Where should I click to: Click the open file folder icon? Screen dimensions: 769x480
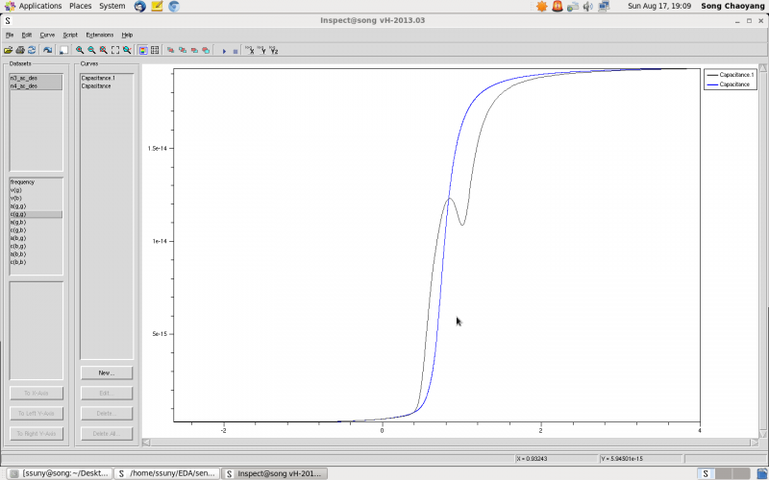click(8, 50)
